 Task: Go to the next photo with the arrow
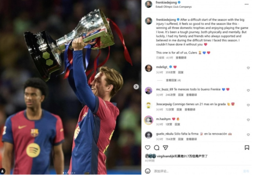pos(136,87)
